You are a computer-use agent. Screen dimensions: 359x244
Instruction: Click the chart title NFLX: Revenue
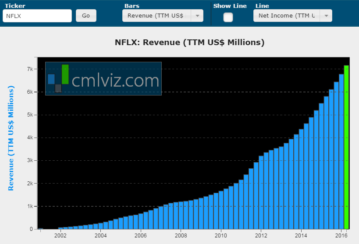(189, 42)
